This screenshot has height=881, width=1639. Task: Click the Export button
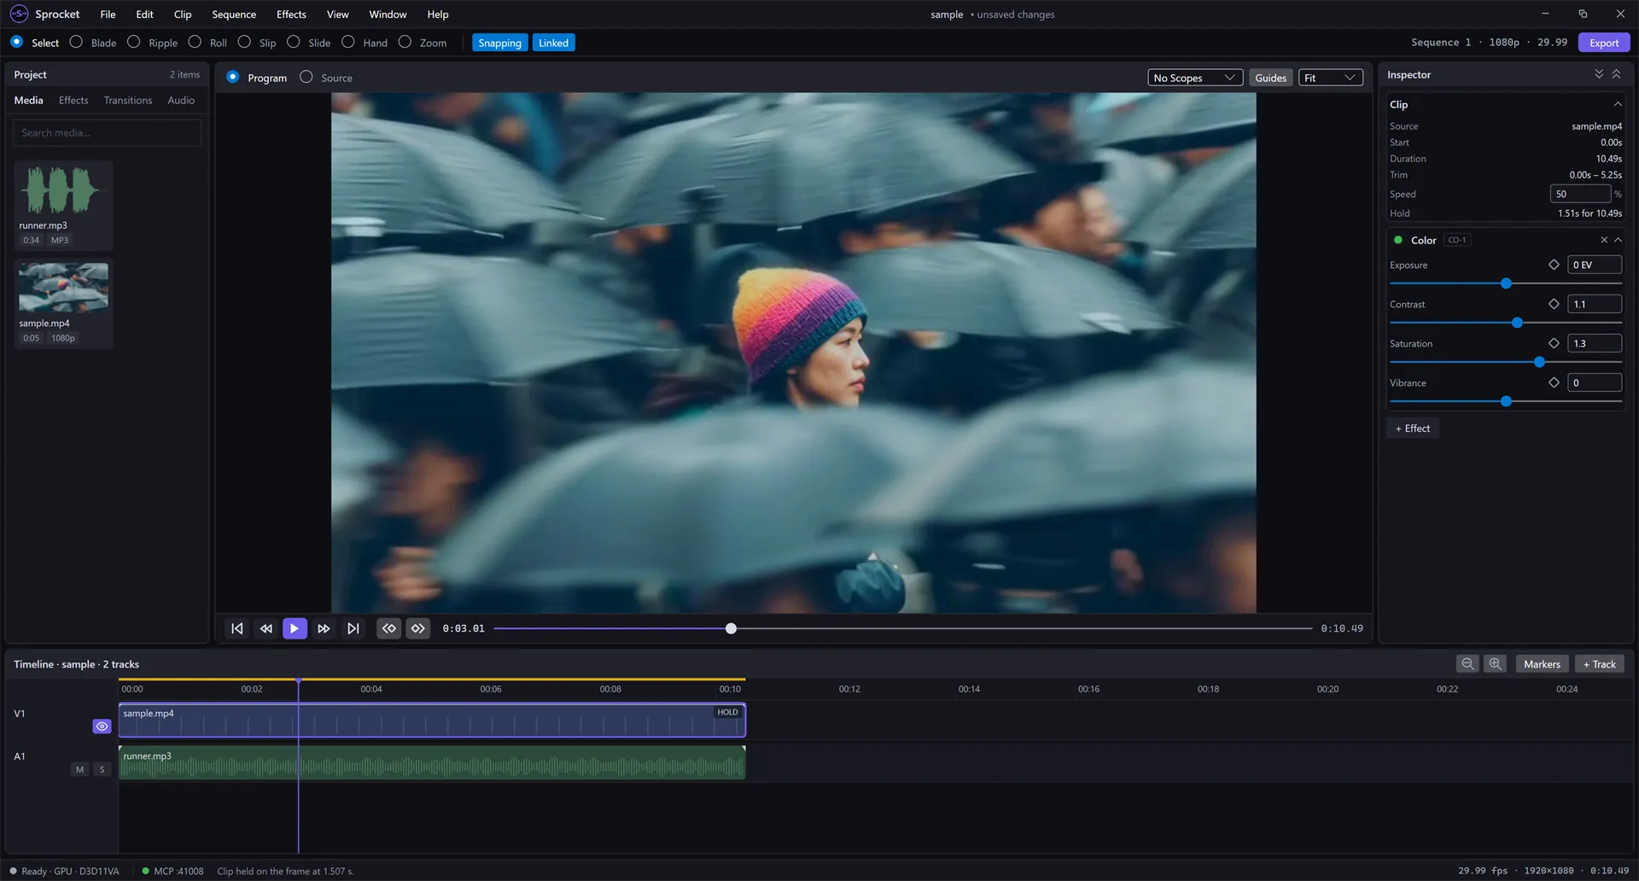[1603, 43]
